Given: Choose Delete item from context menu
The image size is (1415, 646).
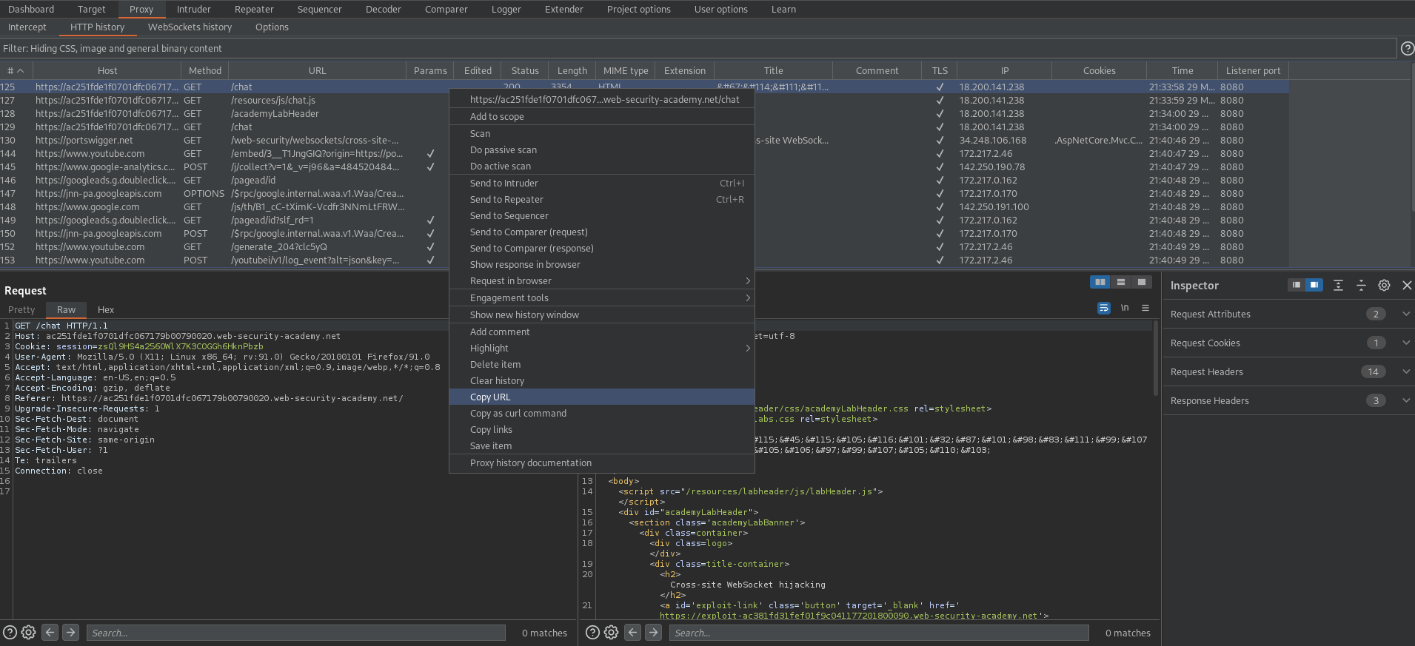Looking at the screenshot, I should coord(602,365).
